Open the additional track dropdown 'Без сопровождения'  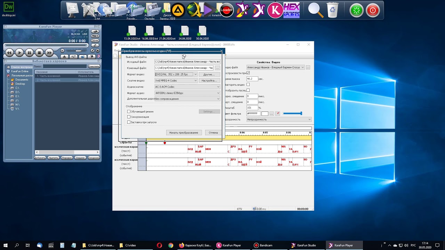coord(187,99)
